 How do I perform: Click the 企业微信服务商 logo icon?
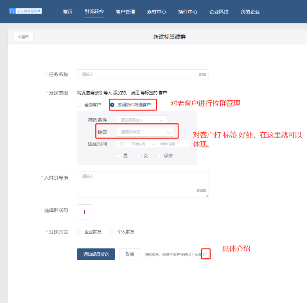click(x=12, y=11)
